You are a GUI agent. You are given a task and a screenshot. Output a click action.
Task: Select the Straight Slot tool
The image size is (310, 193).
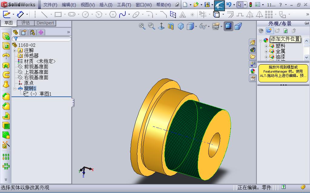pyautogui.click(x=72, y=14)
